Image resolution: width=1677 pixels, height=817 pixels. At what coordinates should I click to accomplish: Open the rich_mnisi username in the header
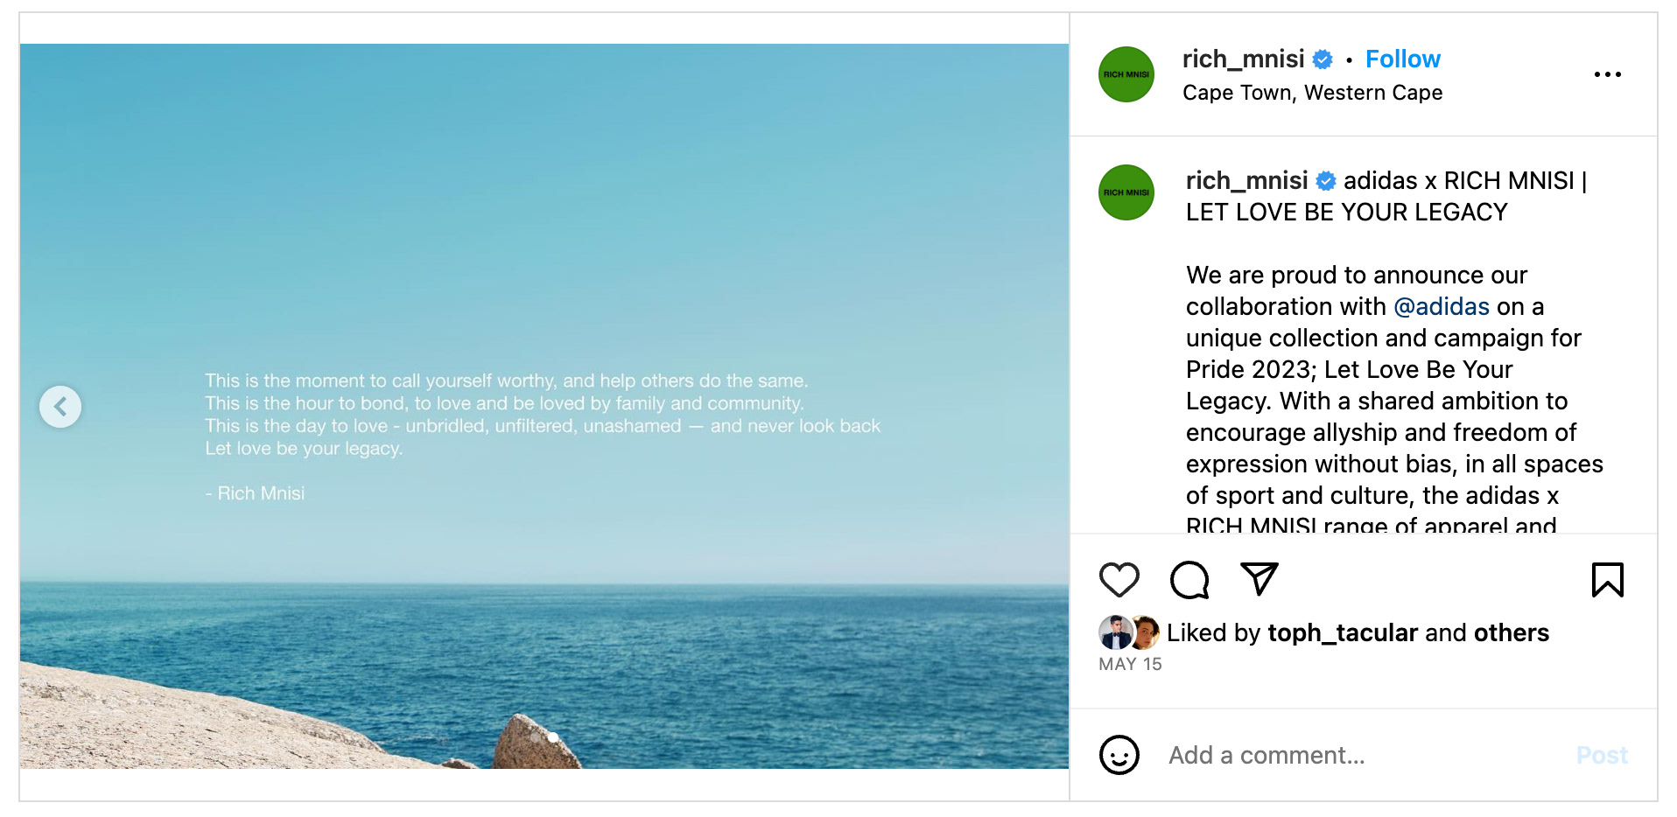point(1243,59)
